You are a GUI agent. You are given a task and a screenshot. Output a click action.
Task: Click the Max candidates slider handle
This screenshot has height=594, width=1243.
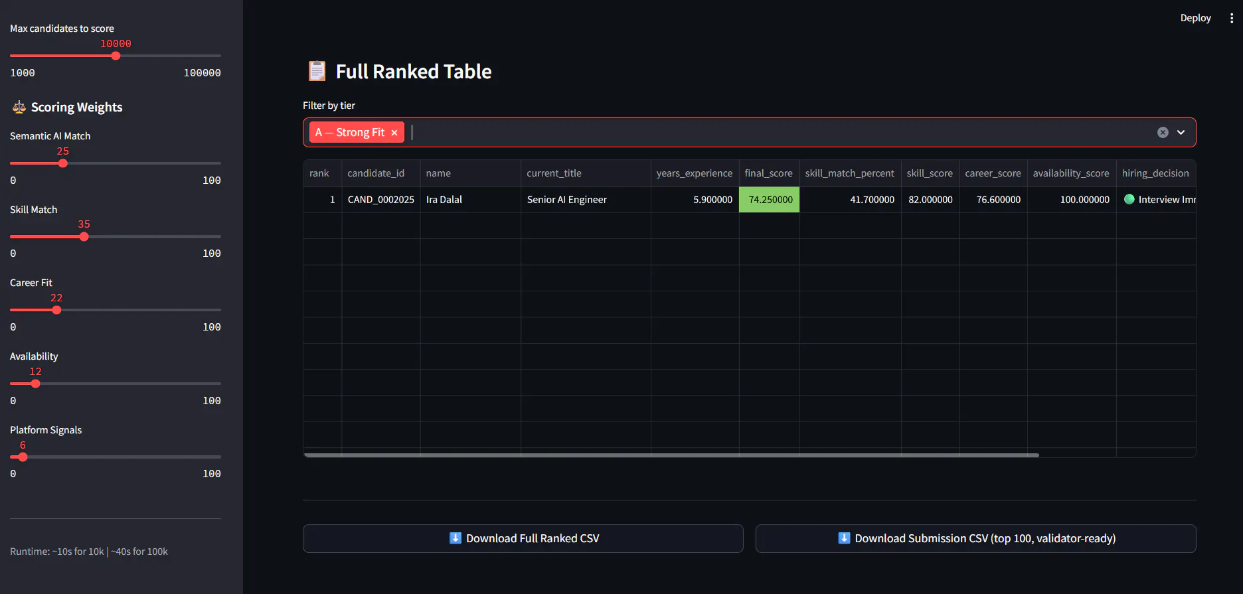tap(116, 56)
